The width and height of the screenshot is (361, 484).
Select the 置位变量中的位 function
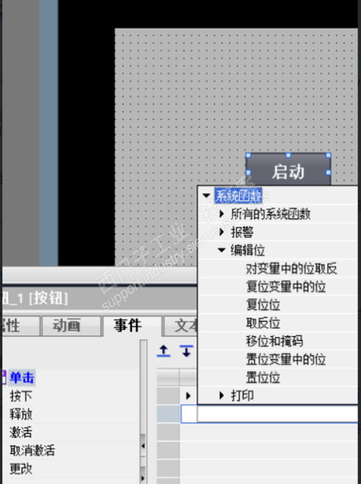[x=286, y=359]
